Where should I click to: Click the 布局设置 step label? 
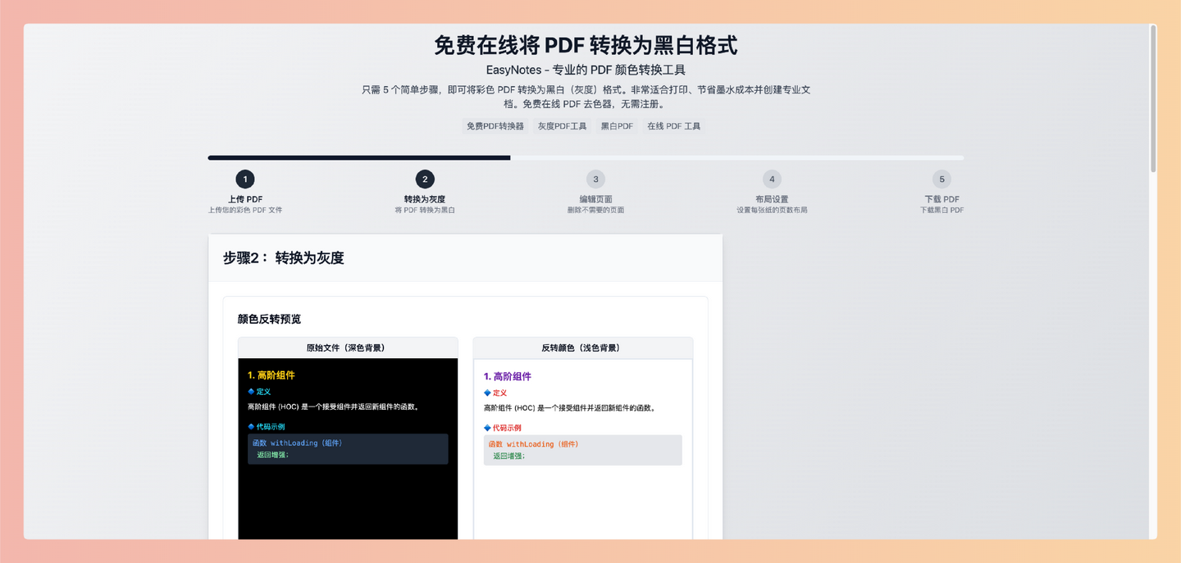[772, 199]
